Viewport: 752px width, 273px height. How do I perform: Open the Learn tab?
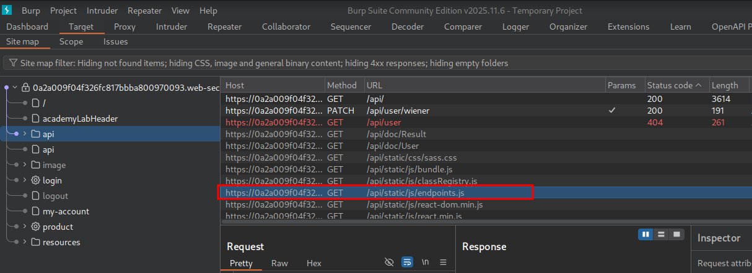[681, 27]
